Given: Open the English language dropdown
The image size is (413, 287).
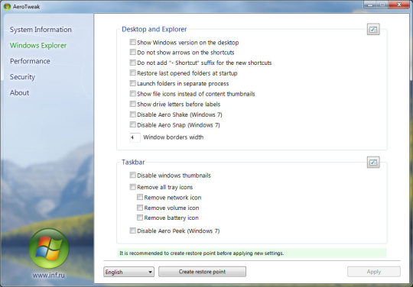Looking at the screenshot, I should tap(128, 272).
